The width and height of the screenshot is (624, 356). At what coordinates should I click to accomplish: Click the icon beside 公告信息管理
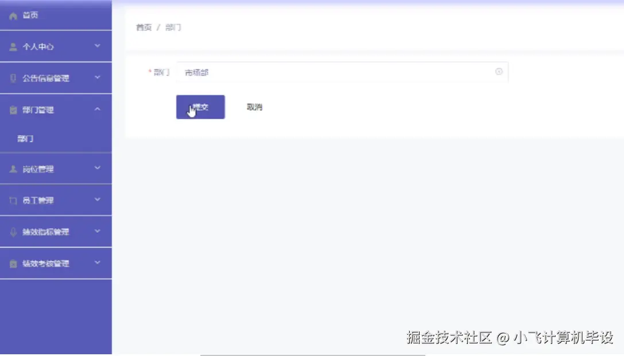pos(13,79)
